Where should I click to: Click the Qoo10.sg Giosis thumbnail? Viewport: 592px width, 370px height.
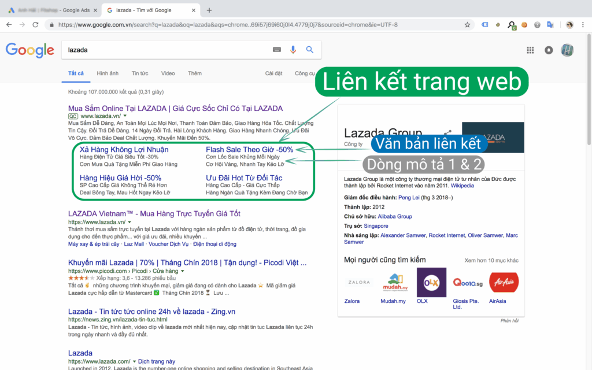tap(467, 282)
